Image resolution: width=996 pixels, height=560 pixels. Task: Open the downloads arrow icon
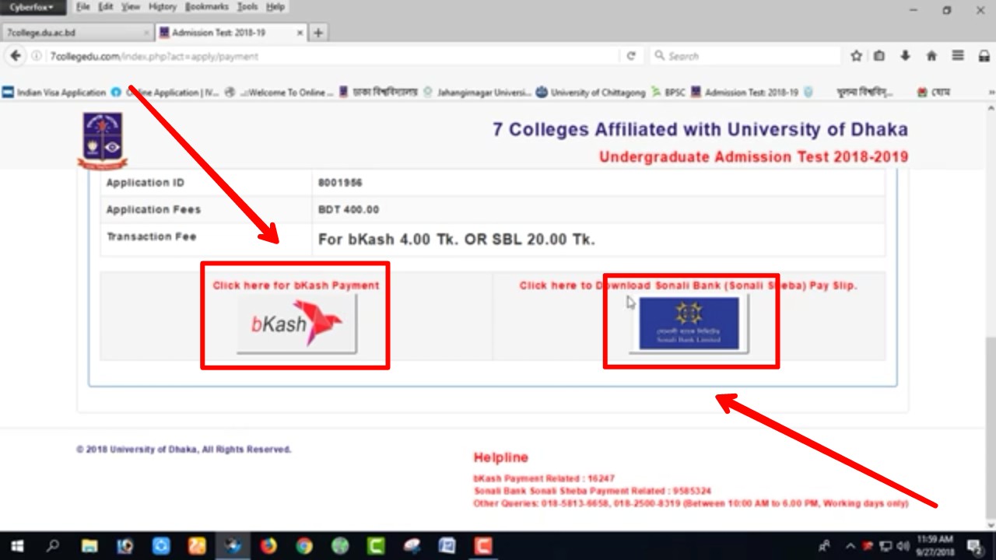[x=905, y=56]
